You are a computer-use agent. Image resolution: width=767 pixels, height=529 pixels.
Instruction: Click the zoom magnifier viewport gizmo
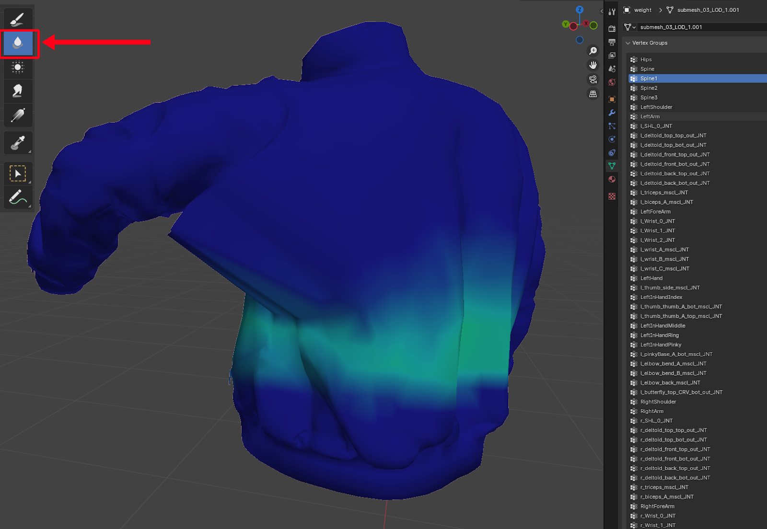point(593,51)
